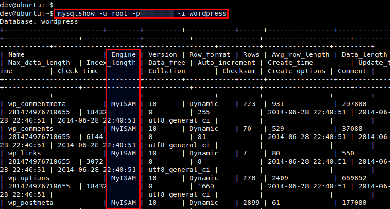
Task: Select the "Database: wordpress" output line
Action: (x=39, y=21)
